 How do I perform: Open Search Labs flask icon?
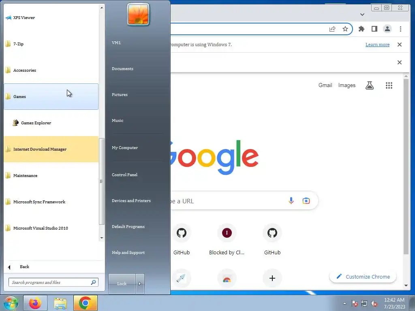tap(370, 85)
